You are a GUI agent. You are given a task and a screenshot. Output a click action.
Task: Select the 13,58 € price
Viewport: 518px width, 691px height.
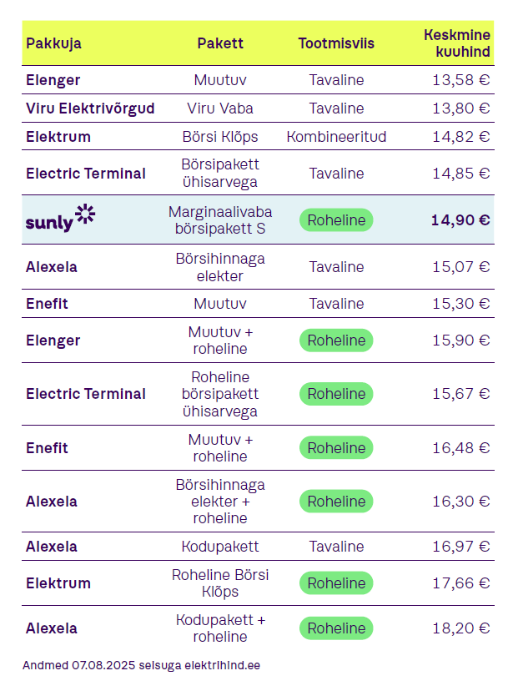(x=460, y=80)
